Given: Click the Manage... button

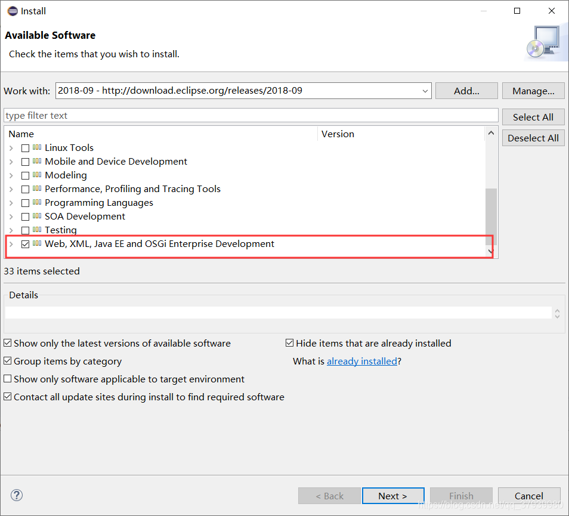Looking at the screenshot, I should pyautogui.click(x=533, y=91).
